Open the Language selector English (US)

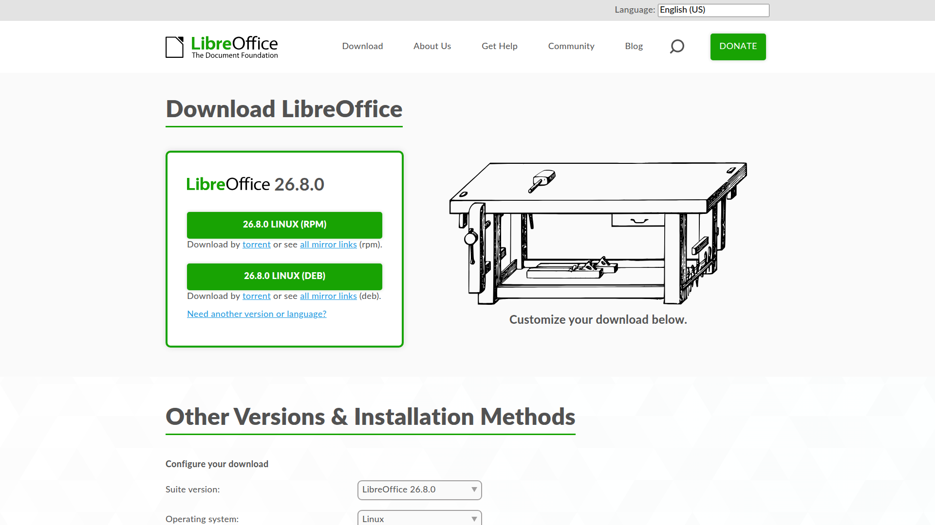(713, 10)
